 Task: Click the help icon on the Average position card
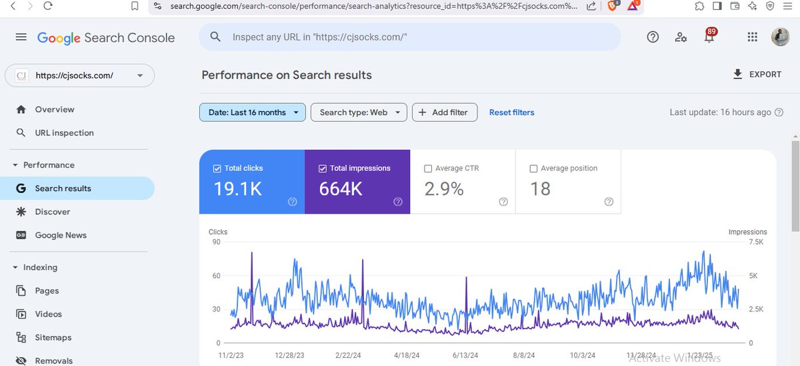609,202
